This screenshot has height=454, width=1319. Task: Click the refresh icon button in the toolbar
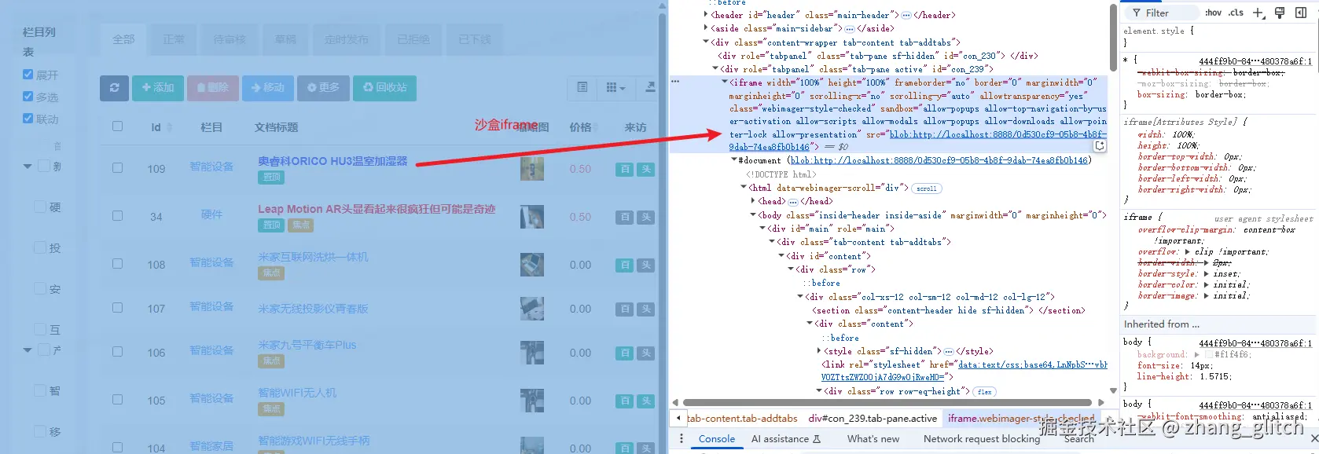pos(114,88)
